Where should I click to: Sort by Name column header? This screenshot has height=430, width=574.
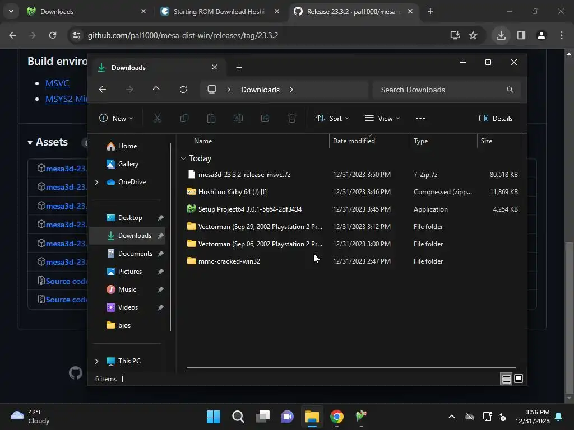tap(203, 141)
